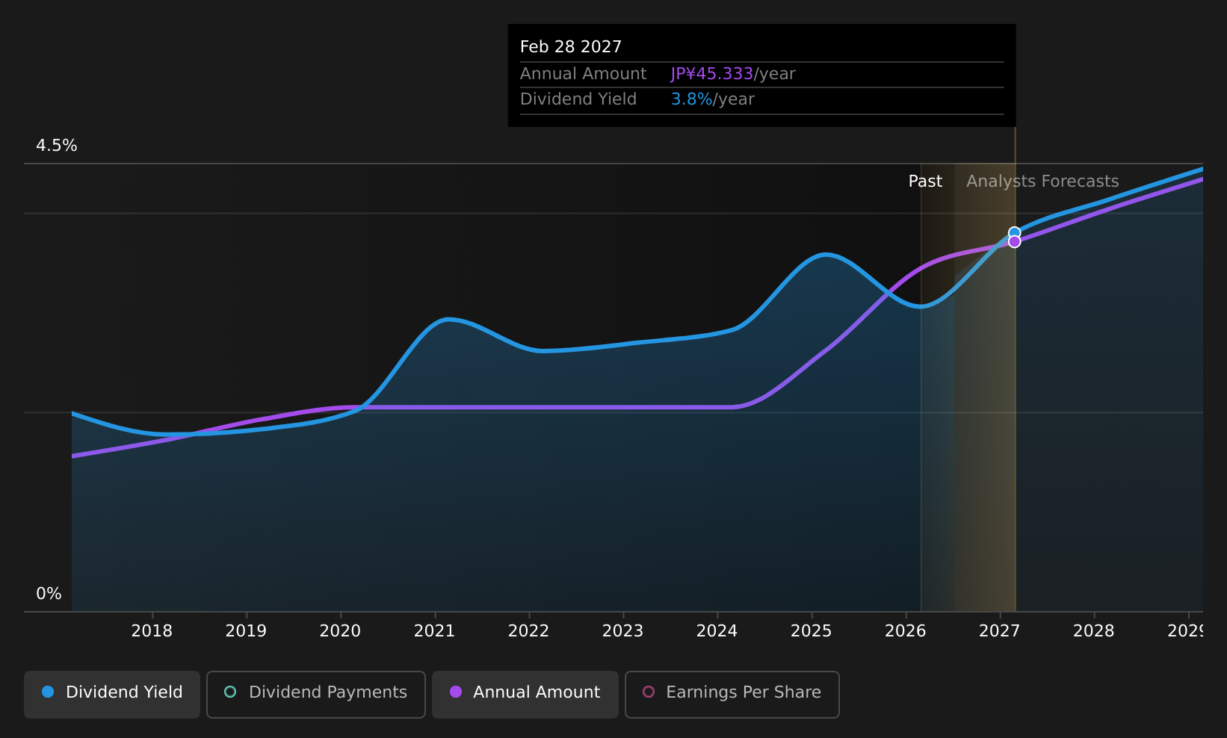
Task: Click the Past region label
Action: [x=925, y=182]
